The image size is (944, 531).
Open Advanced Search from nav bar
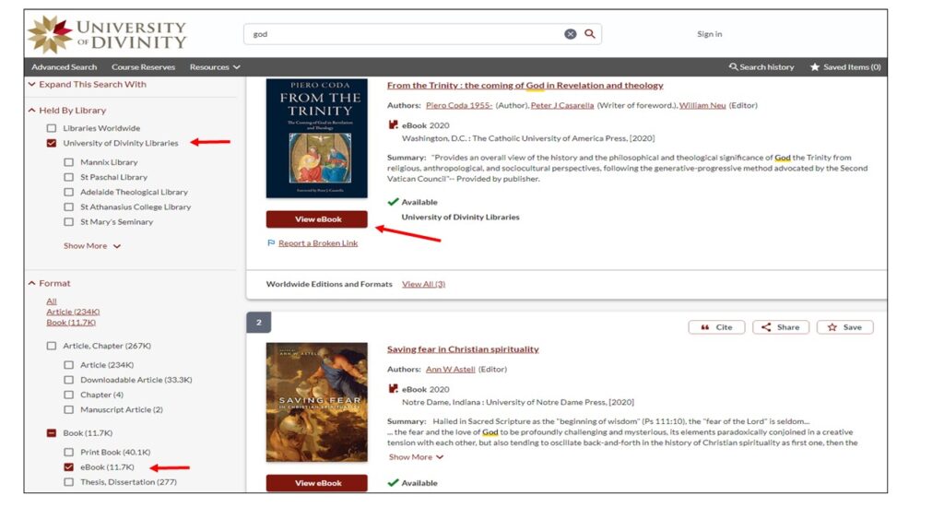(64, 67)
